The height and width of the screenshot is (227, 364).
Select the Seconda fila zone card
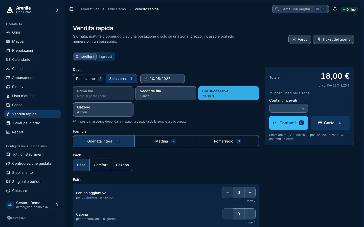coord(166,93)
